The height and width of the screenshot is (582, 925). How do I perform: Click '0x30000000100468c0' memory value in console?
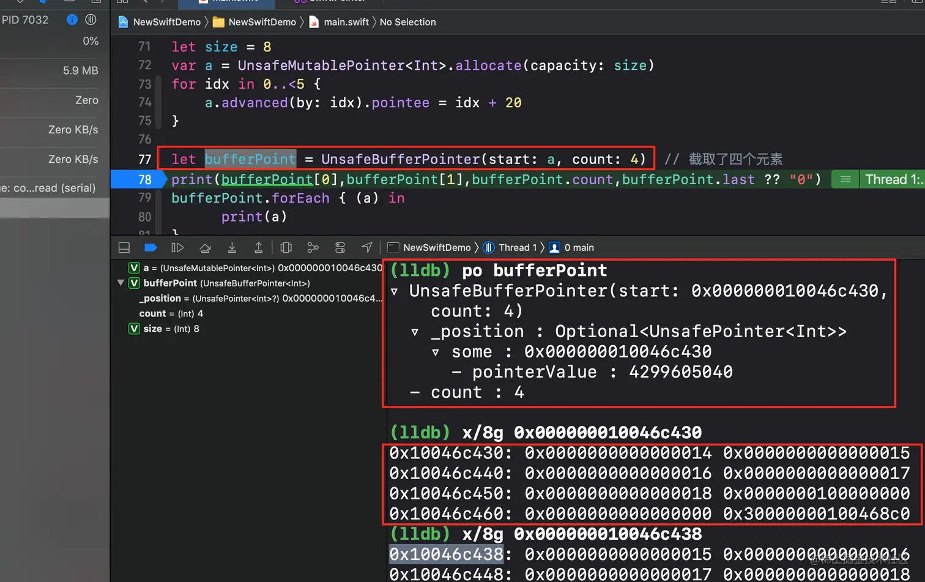pos(817,514)
